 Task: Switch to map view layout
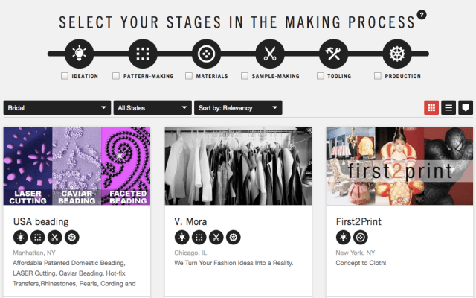466,107
